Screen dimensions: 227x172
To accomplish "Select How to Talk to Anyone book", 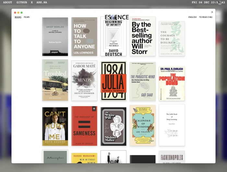I will [x=84, y=37].
